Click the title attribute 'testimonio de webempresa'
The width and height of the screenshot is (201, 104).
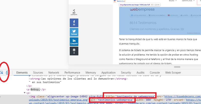130,96
